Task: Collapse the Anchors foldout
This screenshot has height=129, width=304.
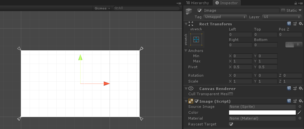Action: [x=186, y=51]
